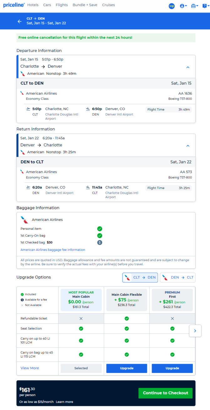Open the Cruises page
The width and height of the screenshot is (210, 410).
click(x=108, y=5)
